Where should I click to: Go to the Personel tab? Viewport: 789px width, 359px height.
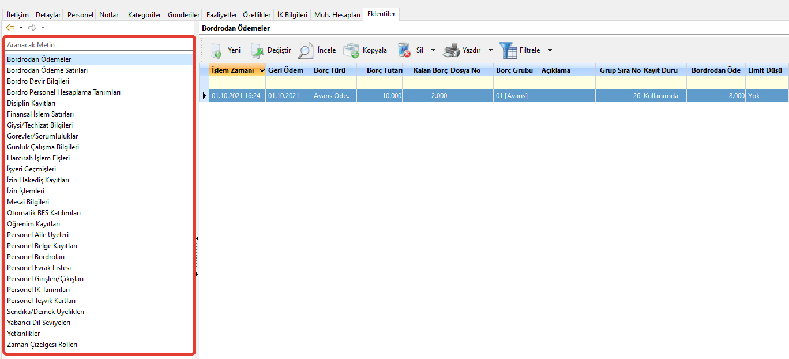(x=80, y=15)
